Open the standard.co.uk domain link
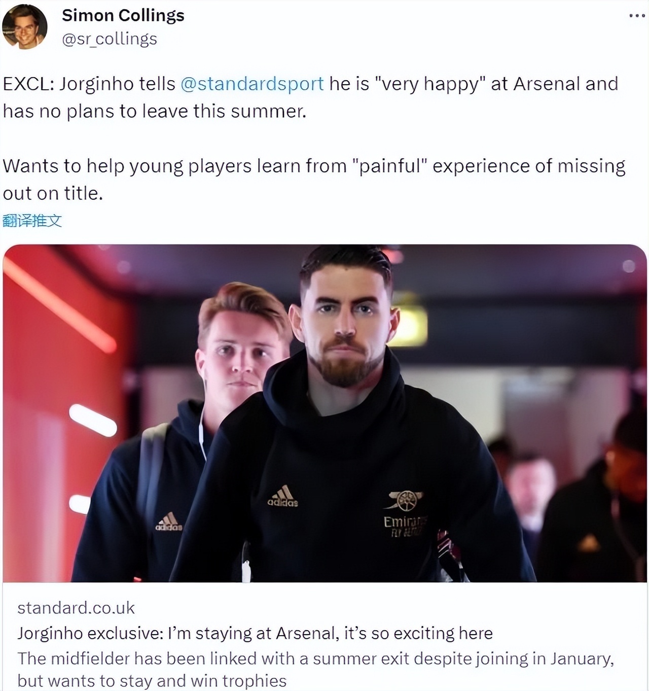The image size is (649, 691). pyautogui.click(x=76, y=608)
